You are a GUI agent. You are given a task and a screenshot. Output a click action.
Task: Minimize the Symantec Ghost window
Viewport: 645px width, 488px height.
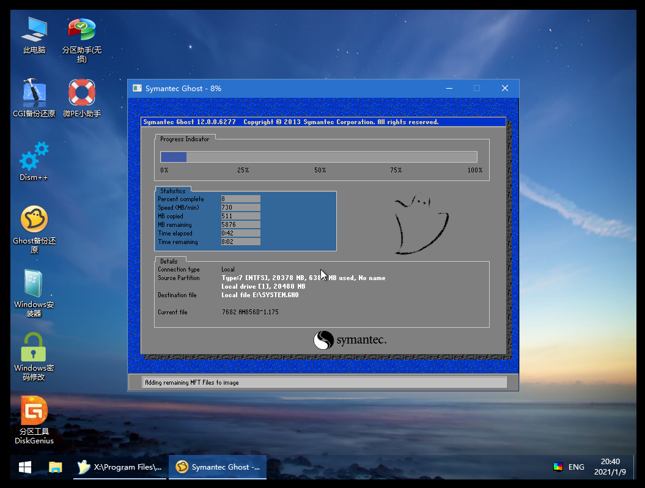[449, 89]
